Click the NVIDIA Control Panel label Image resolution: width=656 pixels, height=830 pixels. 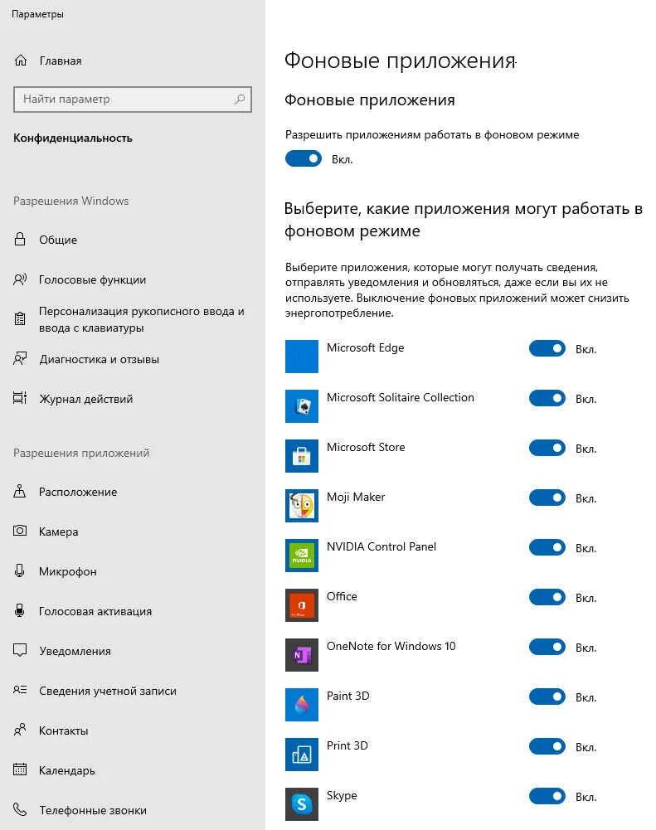tap(381, 546)
